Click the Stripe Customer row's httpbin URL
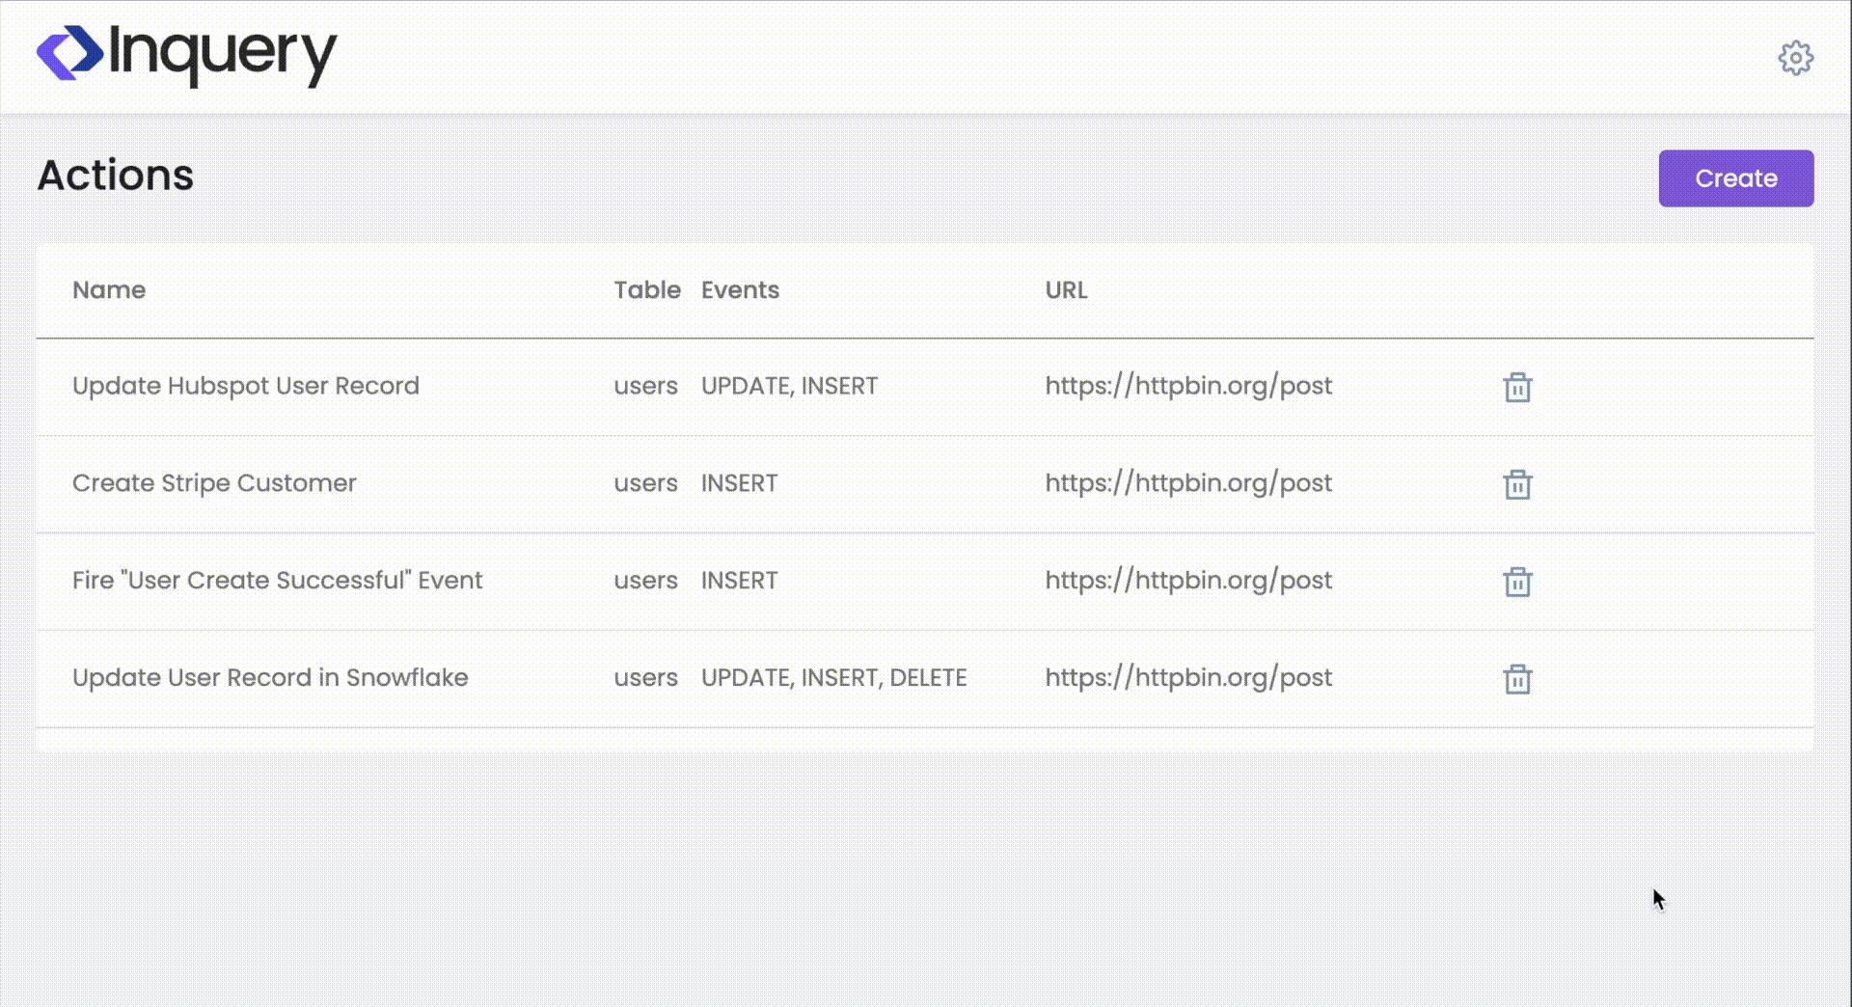This screenshot has height=1007, width=1852. point(1188,483)
